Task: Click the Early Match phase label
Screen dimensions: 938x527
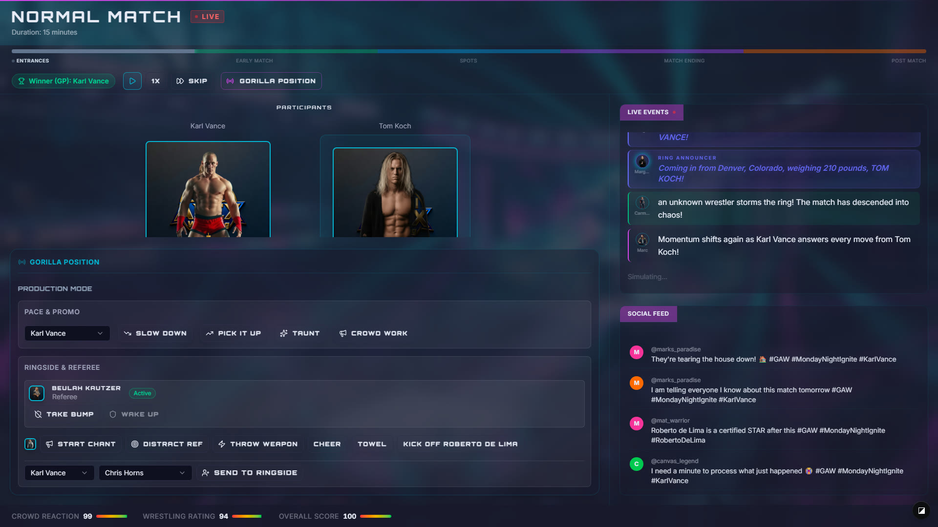Action: click(x=255, y=61)
